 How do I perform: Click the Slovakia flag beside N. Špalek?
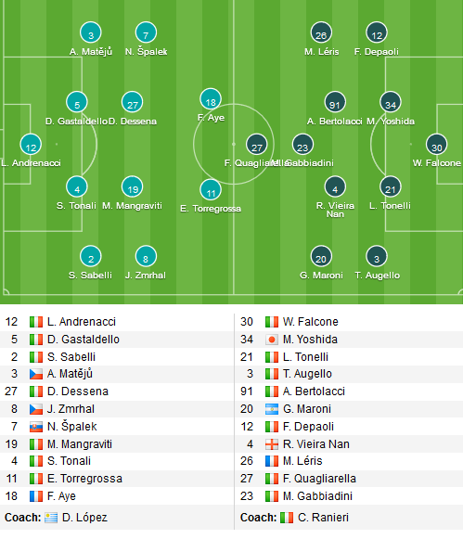(36, 427)
